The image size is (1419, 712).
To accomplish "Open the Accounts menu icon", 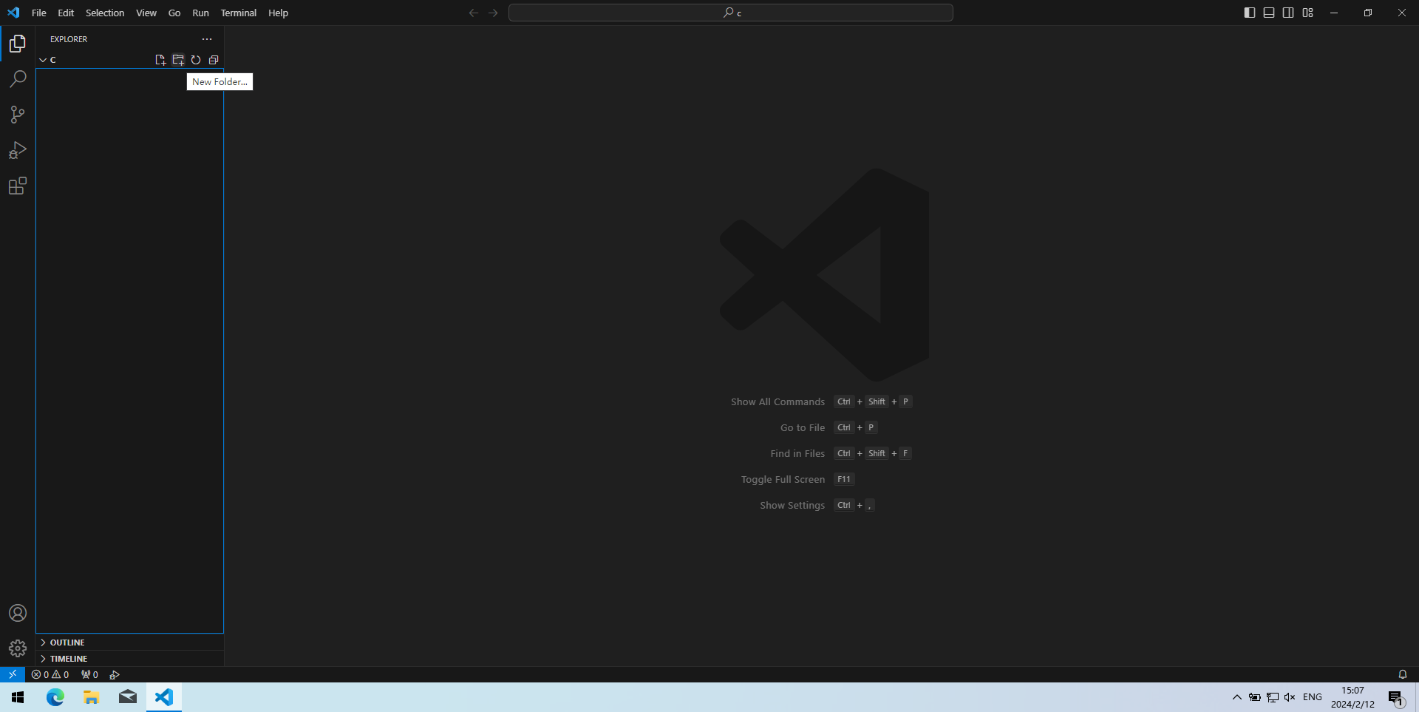I will (18, 613).
